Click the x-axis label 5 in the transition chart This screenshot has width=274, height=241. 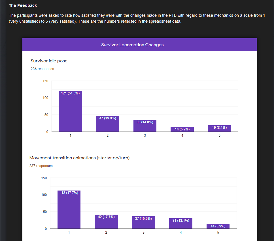(x=218, y=232)
